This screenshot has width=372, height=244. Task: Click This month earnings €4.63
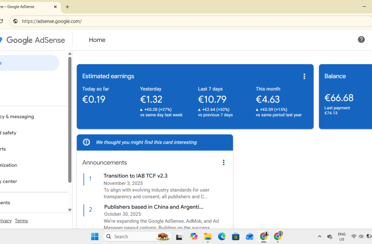(268, 99)
